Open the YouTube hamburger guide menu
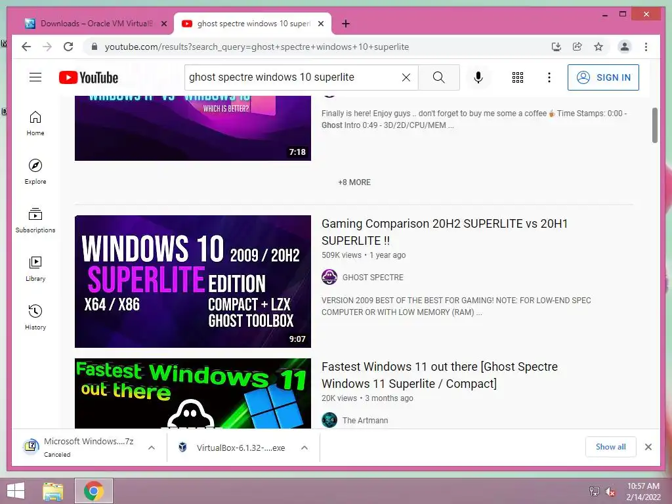 (35, 77)
